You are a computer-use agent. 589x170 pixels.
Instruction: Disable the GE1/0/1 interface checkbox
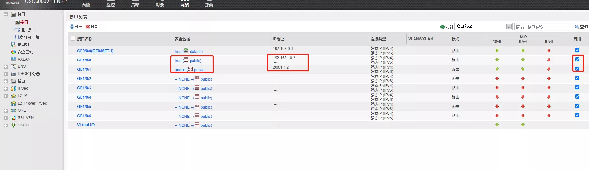click(x=577, y=69)
